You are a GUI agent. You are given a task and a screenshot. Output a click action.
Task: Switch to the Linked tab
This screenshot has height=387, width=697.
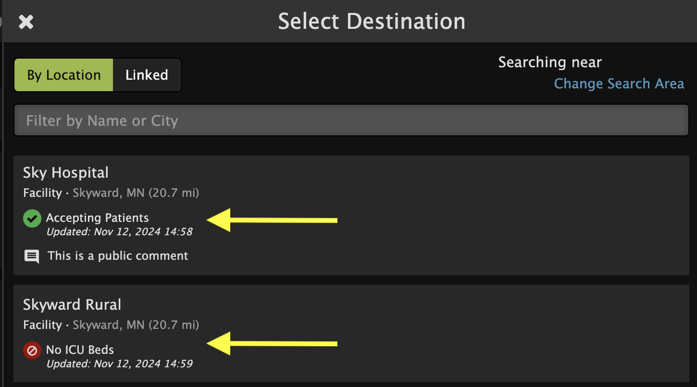[147, 75]
